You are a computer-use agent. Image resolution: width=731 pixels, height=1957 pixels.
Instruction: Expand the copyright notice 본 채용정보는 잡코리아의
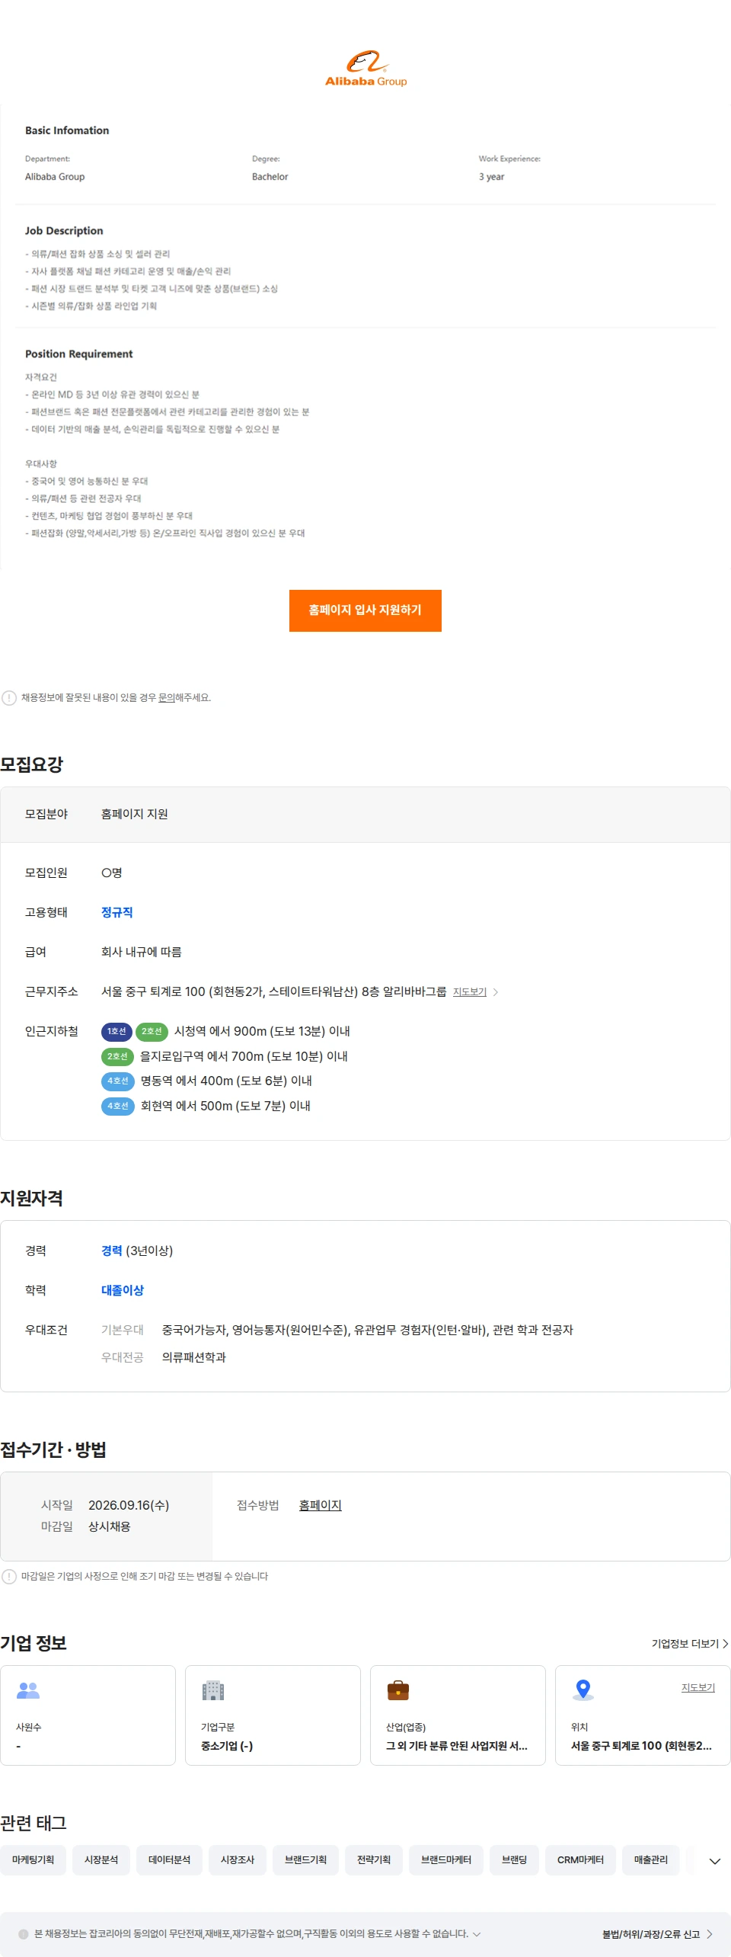(x=477, y=1934)
